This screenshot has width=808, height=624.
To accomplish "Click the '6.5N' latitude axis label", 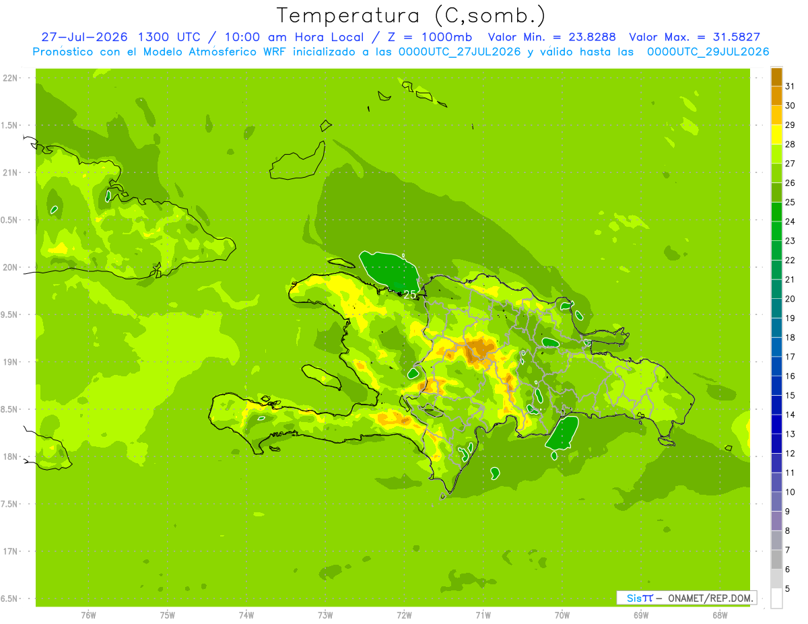I will (x=10, y=598).
